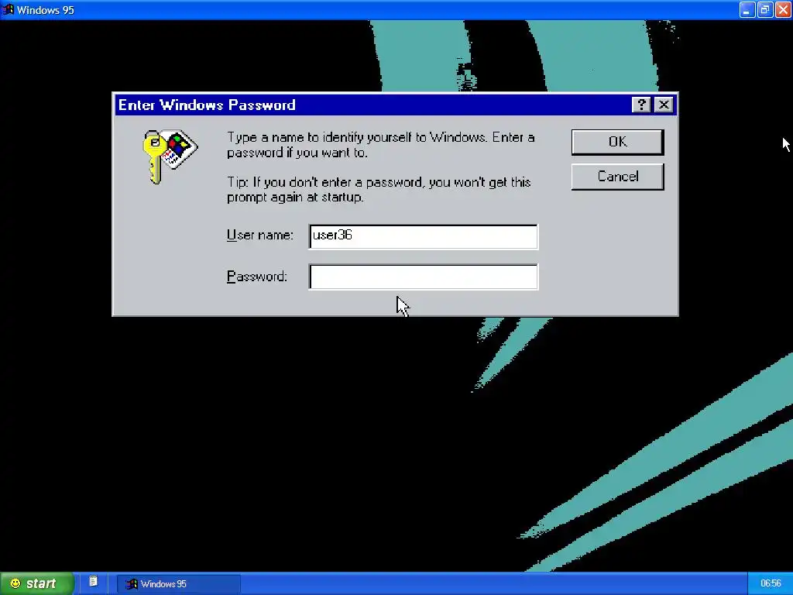Minimize the Windows 95 window
The width and height of the screenshot is (793, 595).
coord(747,9)
